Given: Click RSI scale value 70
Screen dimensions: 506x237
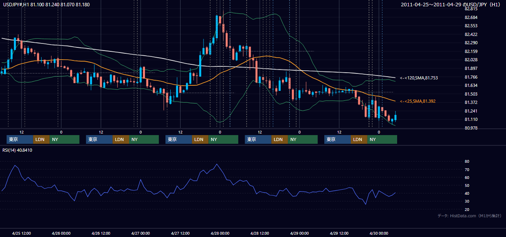Looking at the screenshot, I should point(467,169).
